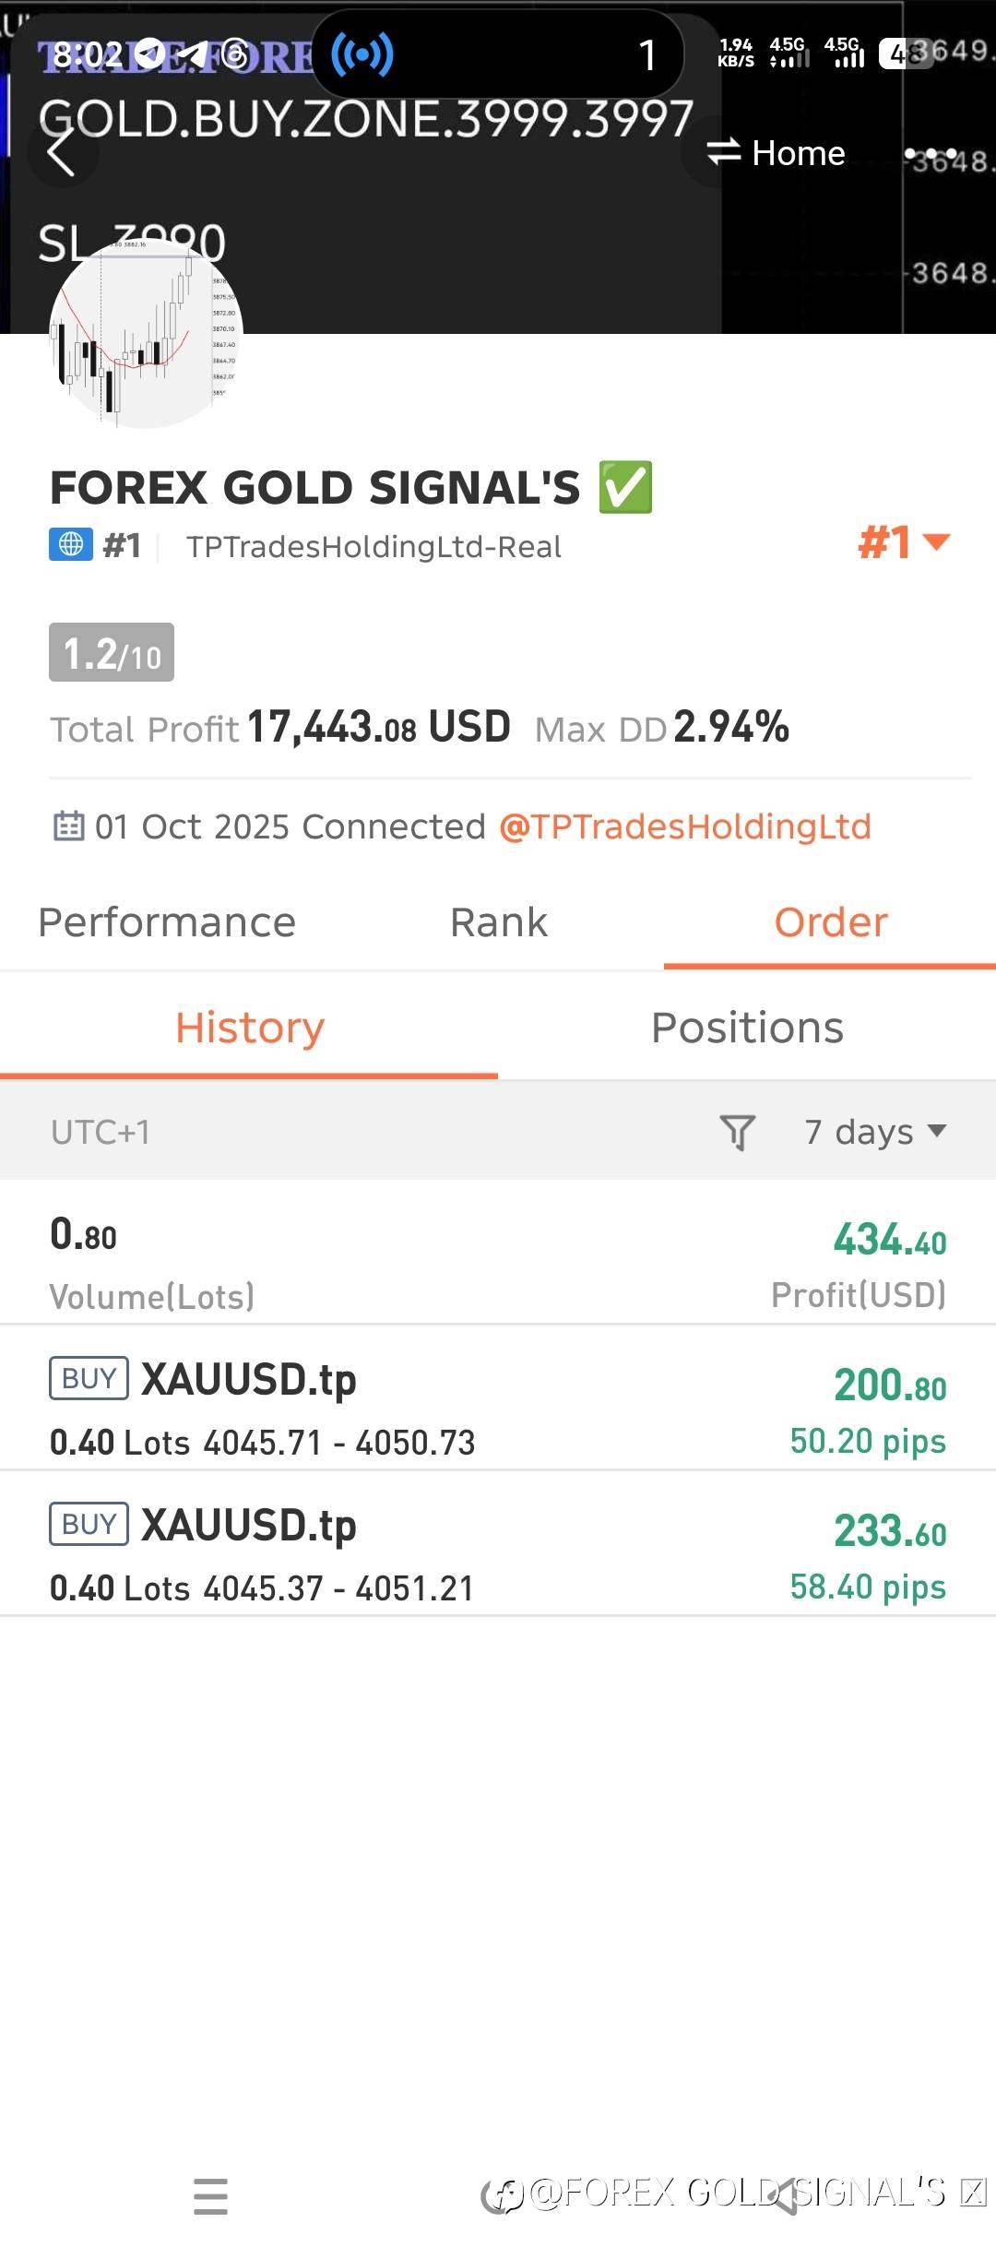Open the 7 days period dropdown
This screenshot has height=2247, width=996.
[x=875, y=1132]
